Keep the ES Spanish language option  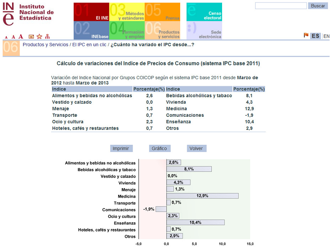316,36
